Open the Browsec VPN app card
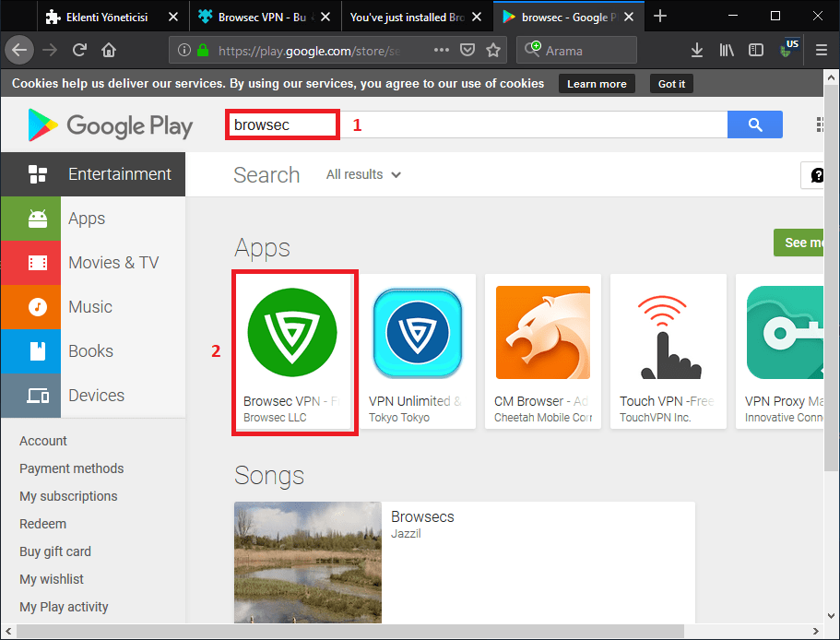This screenshot has width=840, height=640. (x=294, y=351)
